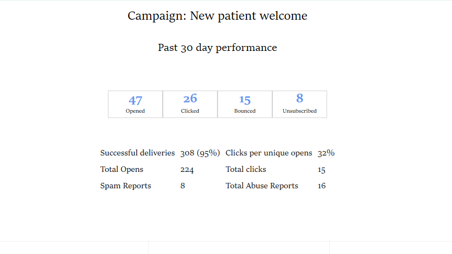
Task: Select the 308 (95%) deliveries value
Action: tap(200, 153)
